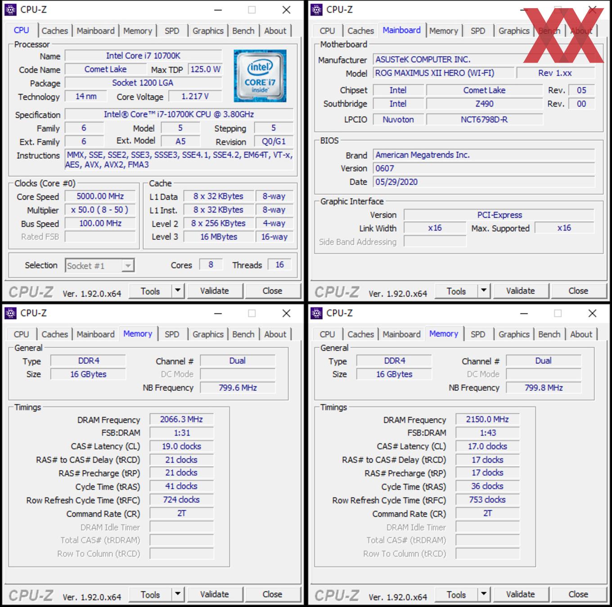Click CAS# Latency value 19.0 clocks
The height and width of the screenshot is (607, 612).
tap(181, 446)
